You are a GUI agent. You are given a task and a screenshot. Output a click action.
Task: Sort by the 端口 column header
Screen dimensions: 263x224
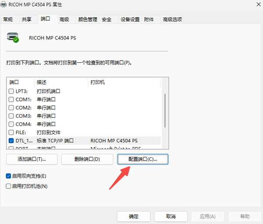pos(21,82)
